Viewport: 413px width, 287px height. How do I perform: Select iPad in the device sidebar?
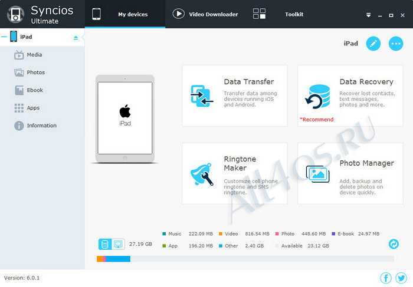[x=42, y=37]
